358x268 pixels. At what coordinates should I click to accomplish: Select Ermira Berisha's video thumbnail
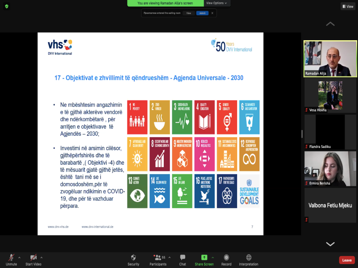coord(330,169)
